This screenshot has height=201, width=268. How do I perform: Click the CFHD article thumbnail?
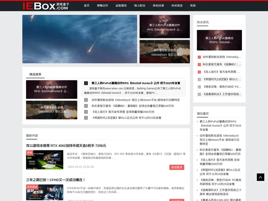[x=45, y=192]
